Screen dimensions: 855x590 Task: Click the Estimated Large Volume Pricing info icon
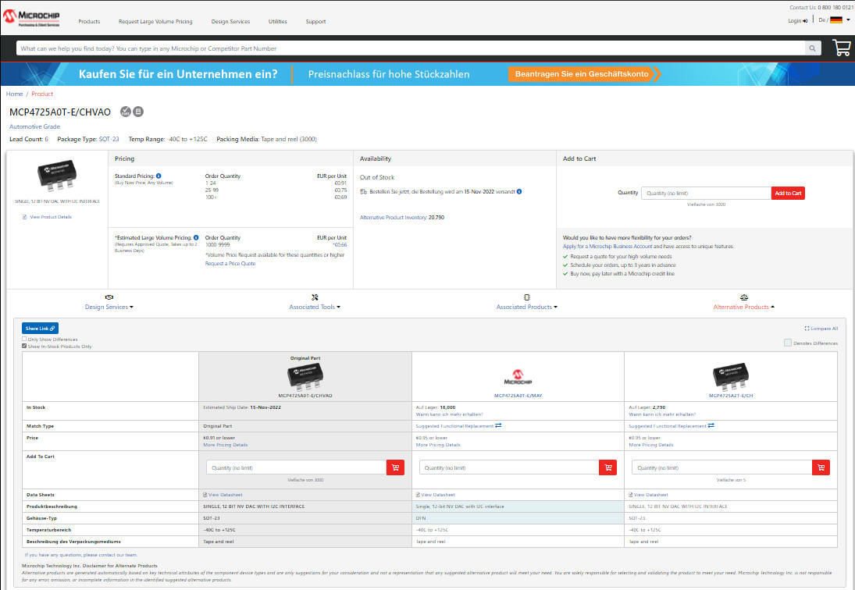click(x=196, y=237)
